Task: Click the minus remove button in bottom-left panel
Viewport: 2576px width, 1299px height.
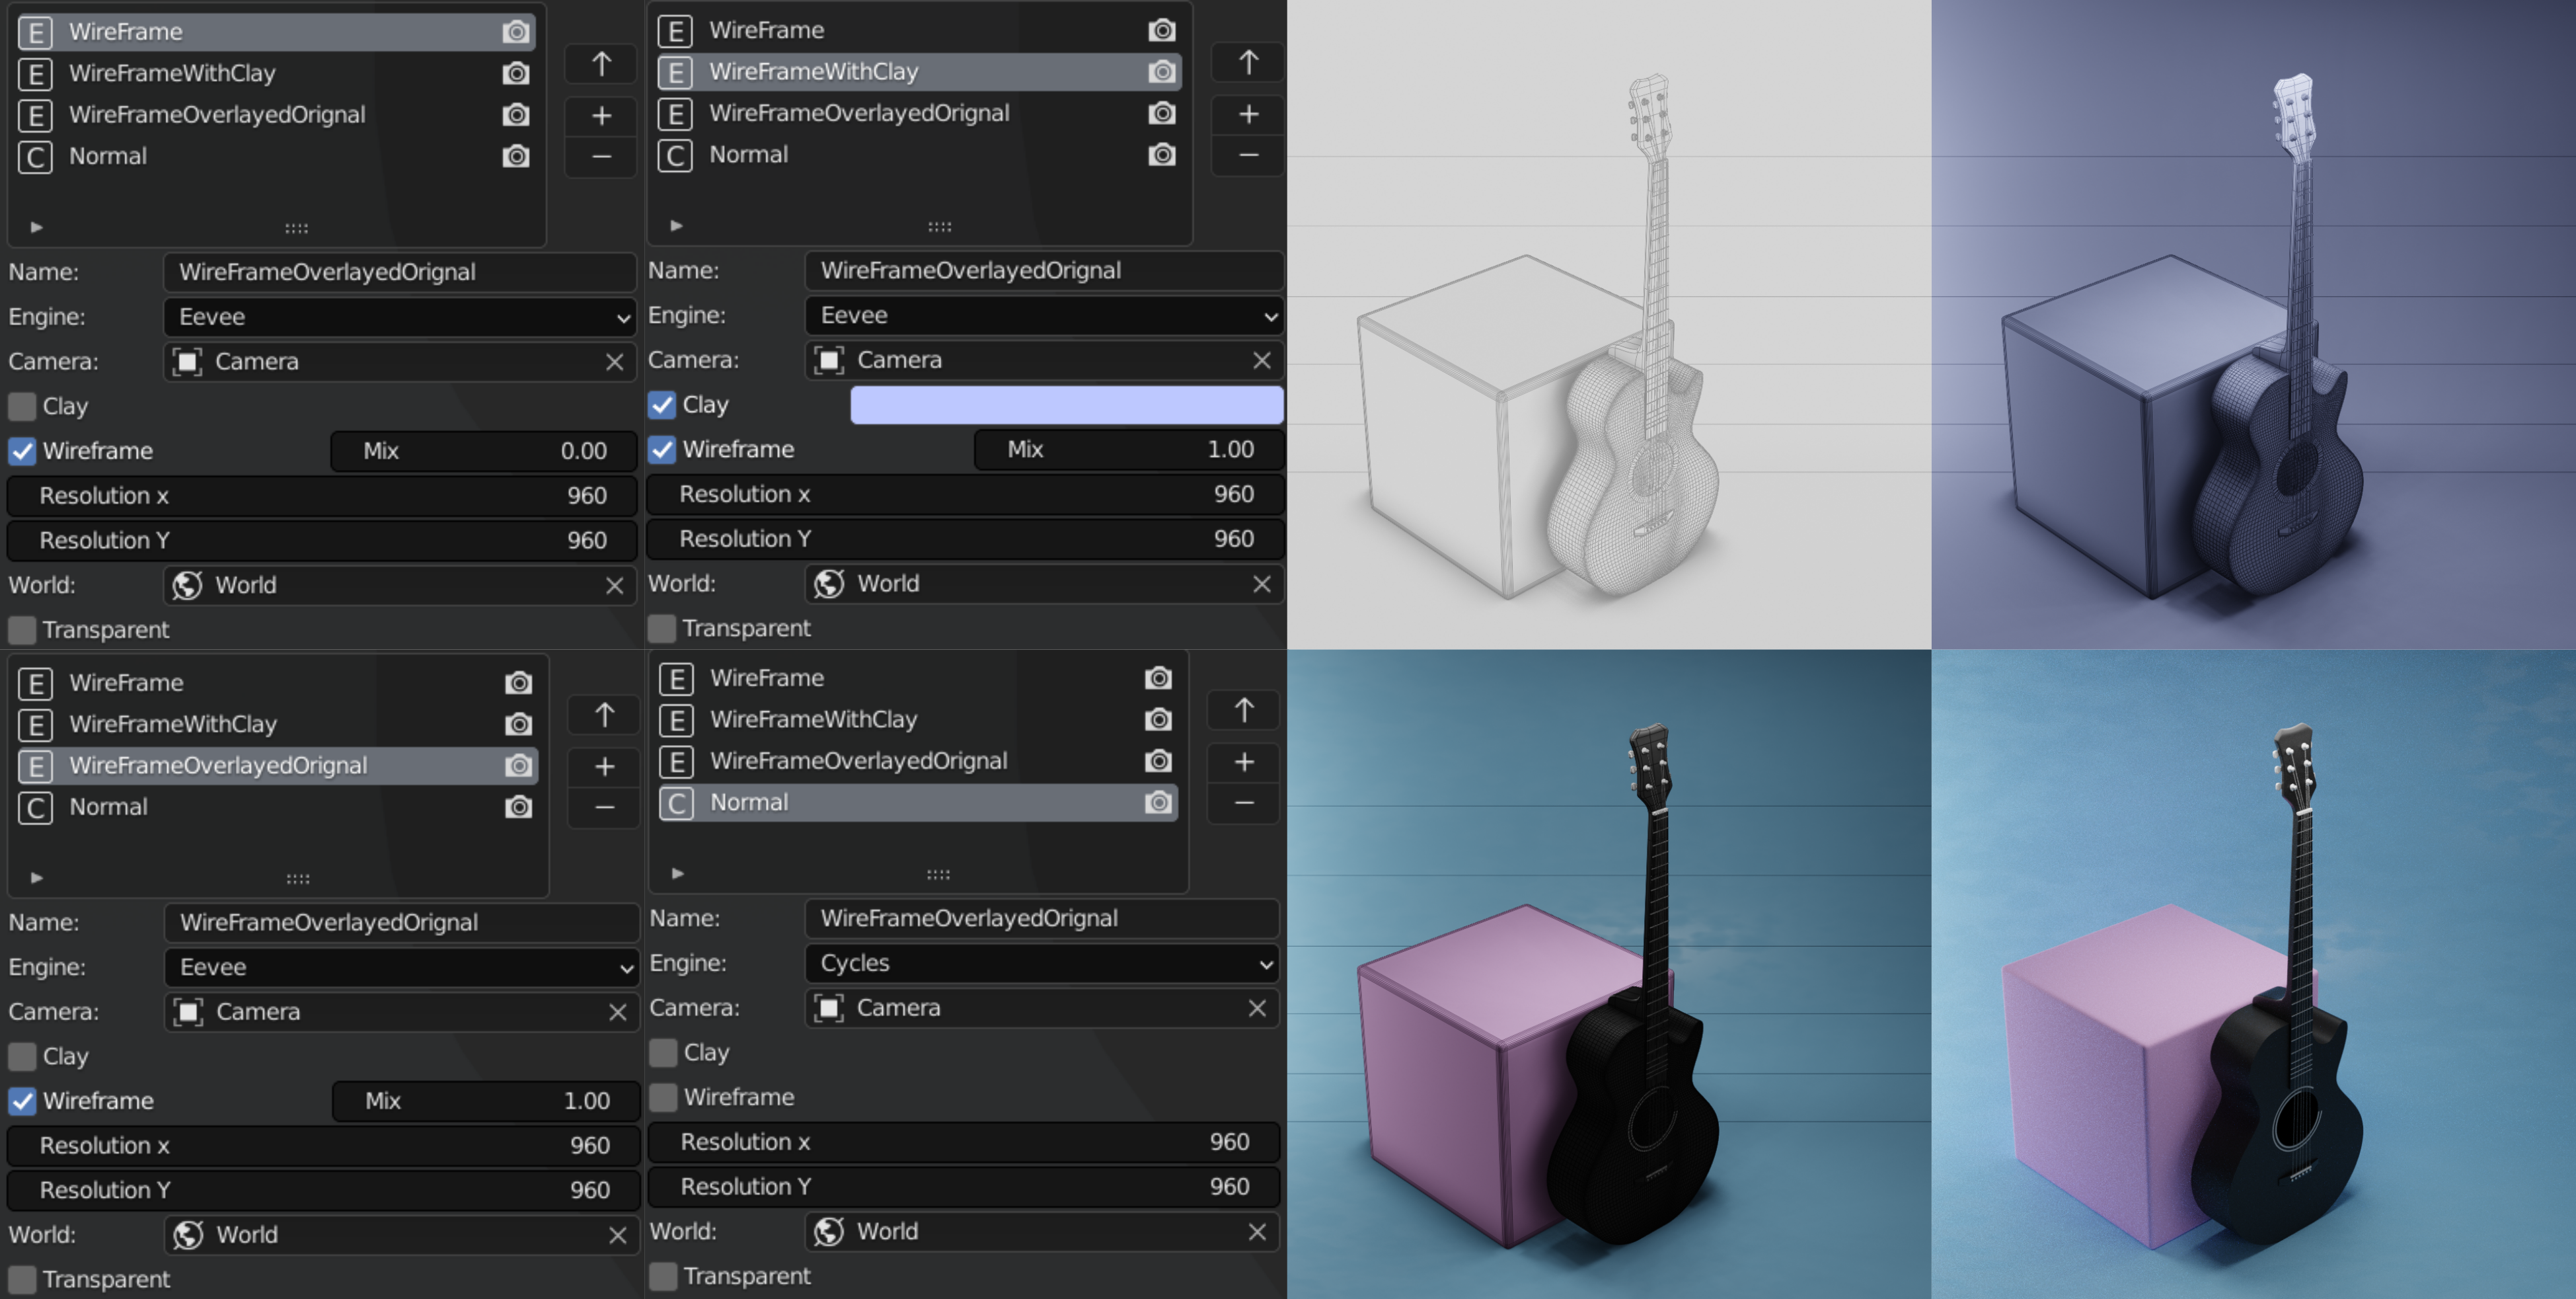Action: (x=604, y=807)
